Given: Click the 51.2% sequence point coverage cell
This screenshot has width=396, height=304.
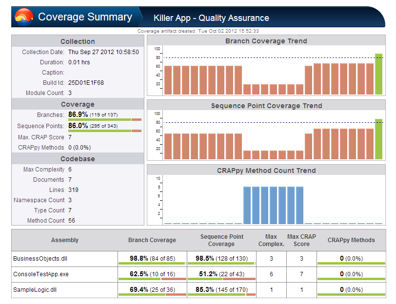Looking at the screenshot, I should pos(221,274).
